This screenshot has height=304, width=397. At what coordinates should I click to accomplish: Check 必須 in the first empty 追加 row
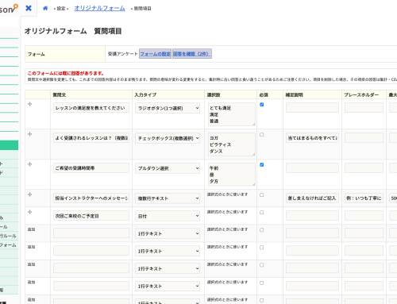(262, 230)
